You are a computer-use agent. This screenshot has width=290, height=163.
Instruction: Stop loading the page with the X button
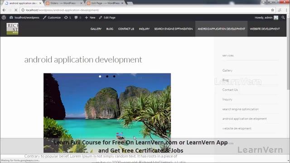point(16,10)
